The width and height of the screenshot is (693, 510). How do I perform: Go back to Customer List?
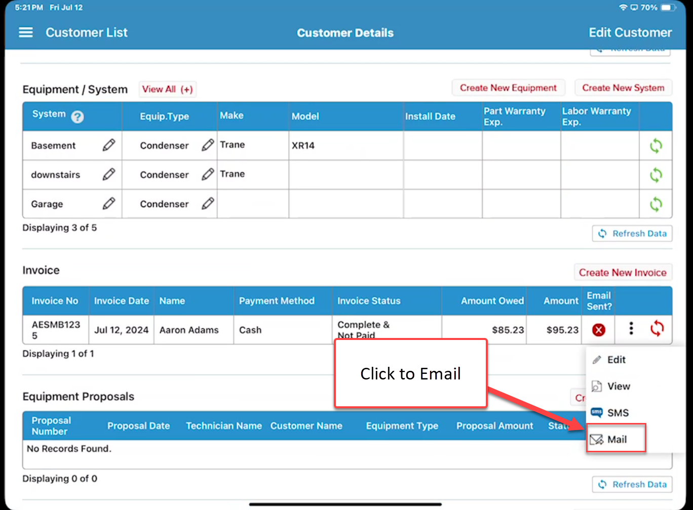[x=87, y=32]
